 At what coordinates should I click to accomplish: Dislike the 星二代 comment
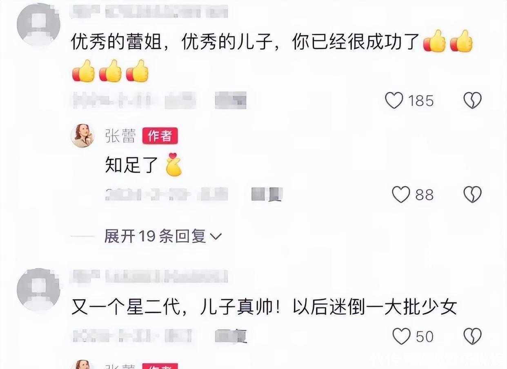(x=472, y=336)
